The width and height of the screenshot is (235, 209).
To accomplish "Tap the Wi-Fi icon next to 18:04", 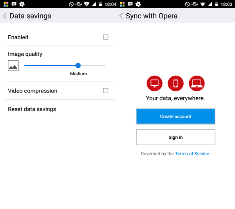I will pos(87,4).
